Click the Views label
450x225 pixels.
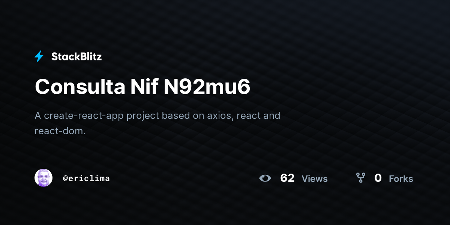[x=315, y=179]
